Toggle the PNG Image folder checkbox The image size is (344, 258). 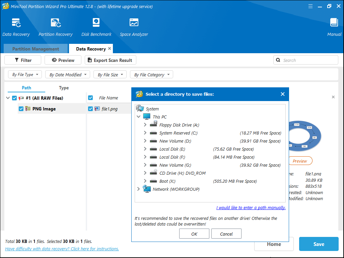coord(21,109)
